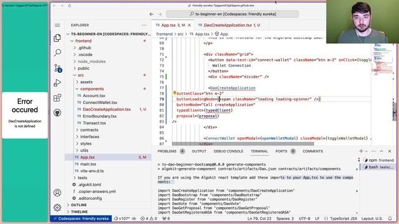This screenshot has width=399, height=224.
Task: Open the Extensions view
Action: [x=57, y=98]
